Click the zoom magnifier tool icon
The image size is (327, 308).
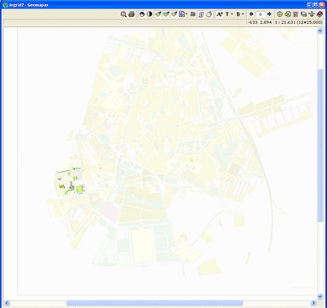tap(123, 14)
